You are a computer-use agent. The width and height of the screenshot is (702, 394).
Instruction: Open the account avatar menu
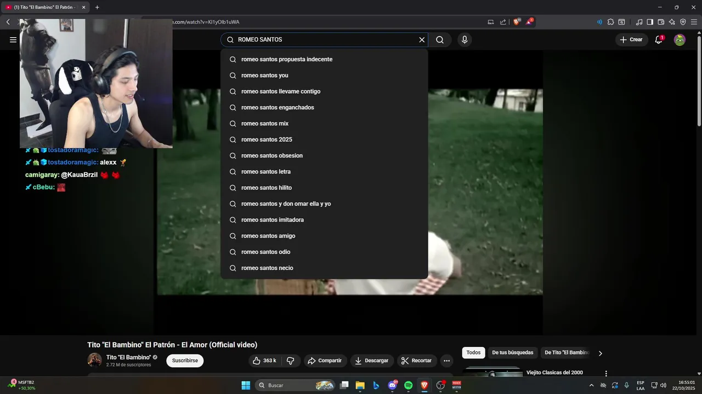click(x=680, y=39)
